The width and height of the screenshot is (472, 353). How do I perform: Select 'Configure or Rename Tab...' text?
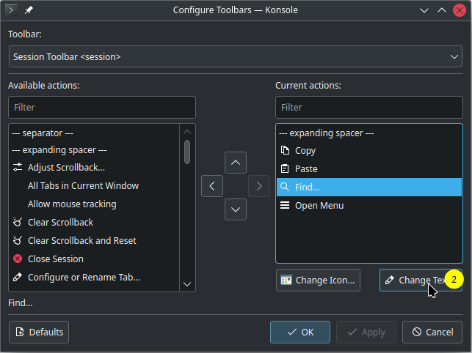pyautogui.click(x=84, y=278)
